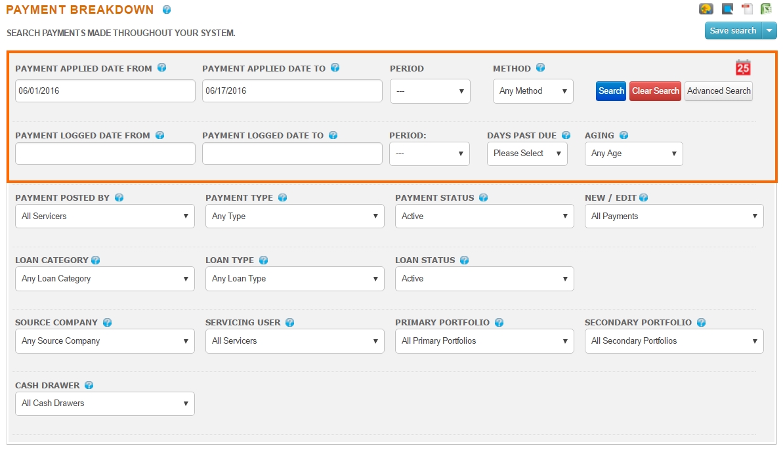Screen dimensions: 783x452
Task: Open the Any Method dropdown
Action: [x=533, y=91]
